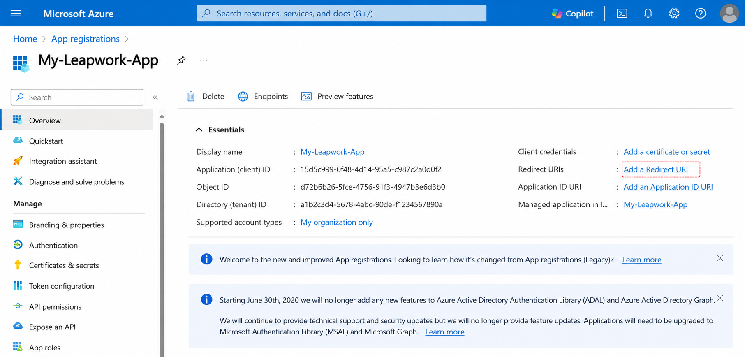Screen dimensions: 745x357
Task: Click Add a Redirect URI link
Action: click(x=656, y=169)
